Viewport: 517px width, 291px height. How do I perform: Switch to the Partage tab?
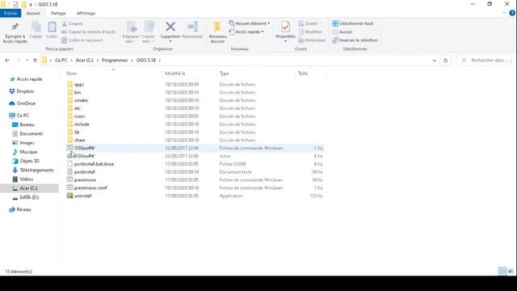tap(58, 13)
